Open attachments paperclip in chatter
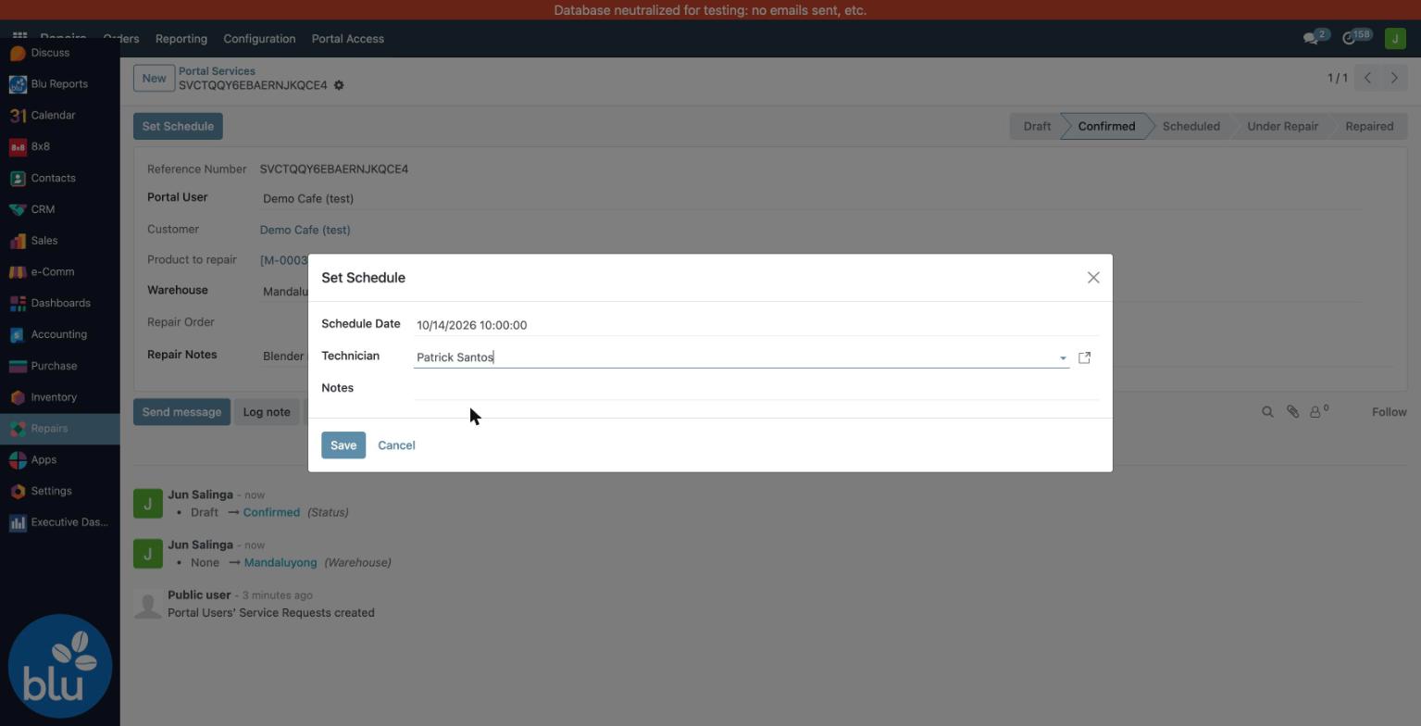Image resolution: width=1421 pixels, height=726 pixels. point(1292,412)
